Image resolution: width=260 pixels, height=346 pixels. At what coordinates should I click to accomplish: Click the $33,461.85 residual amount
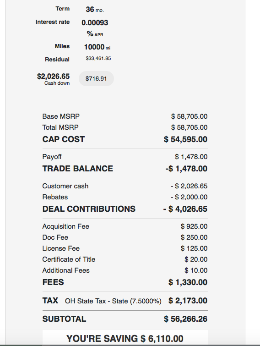98,58
